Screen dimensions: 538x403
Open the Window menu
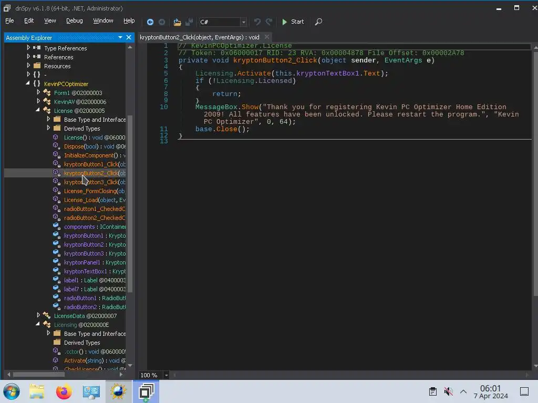103,20
